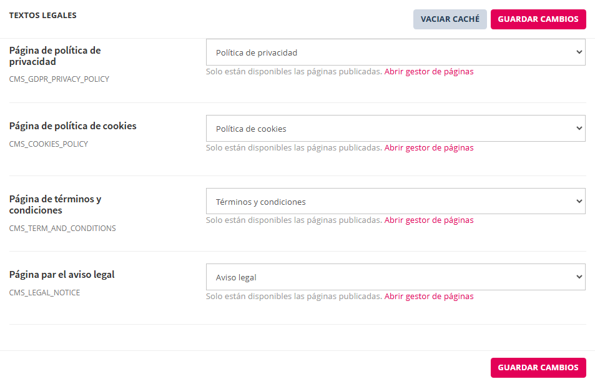Expand the Aviso legal dropdown
The height and width of the screenshot is (384, 595).
point(395,277)
